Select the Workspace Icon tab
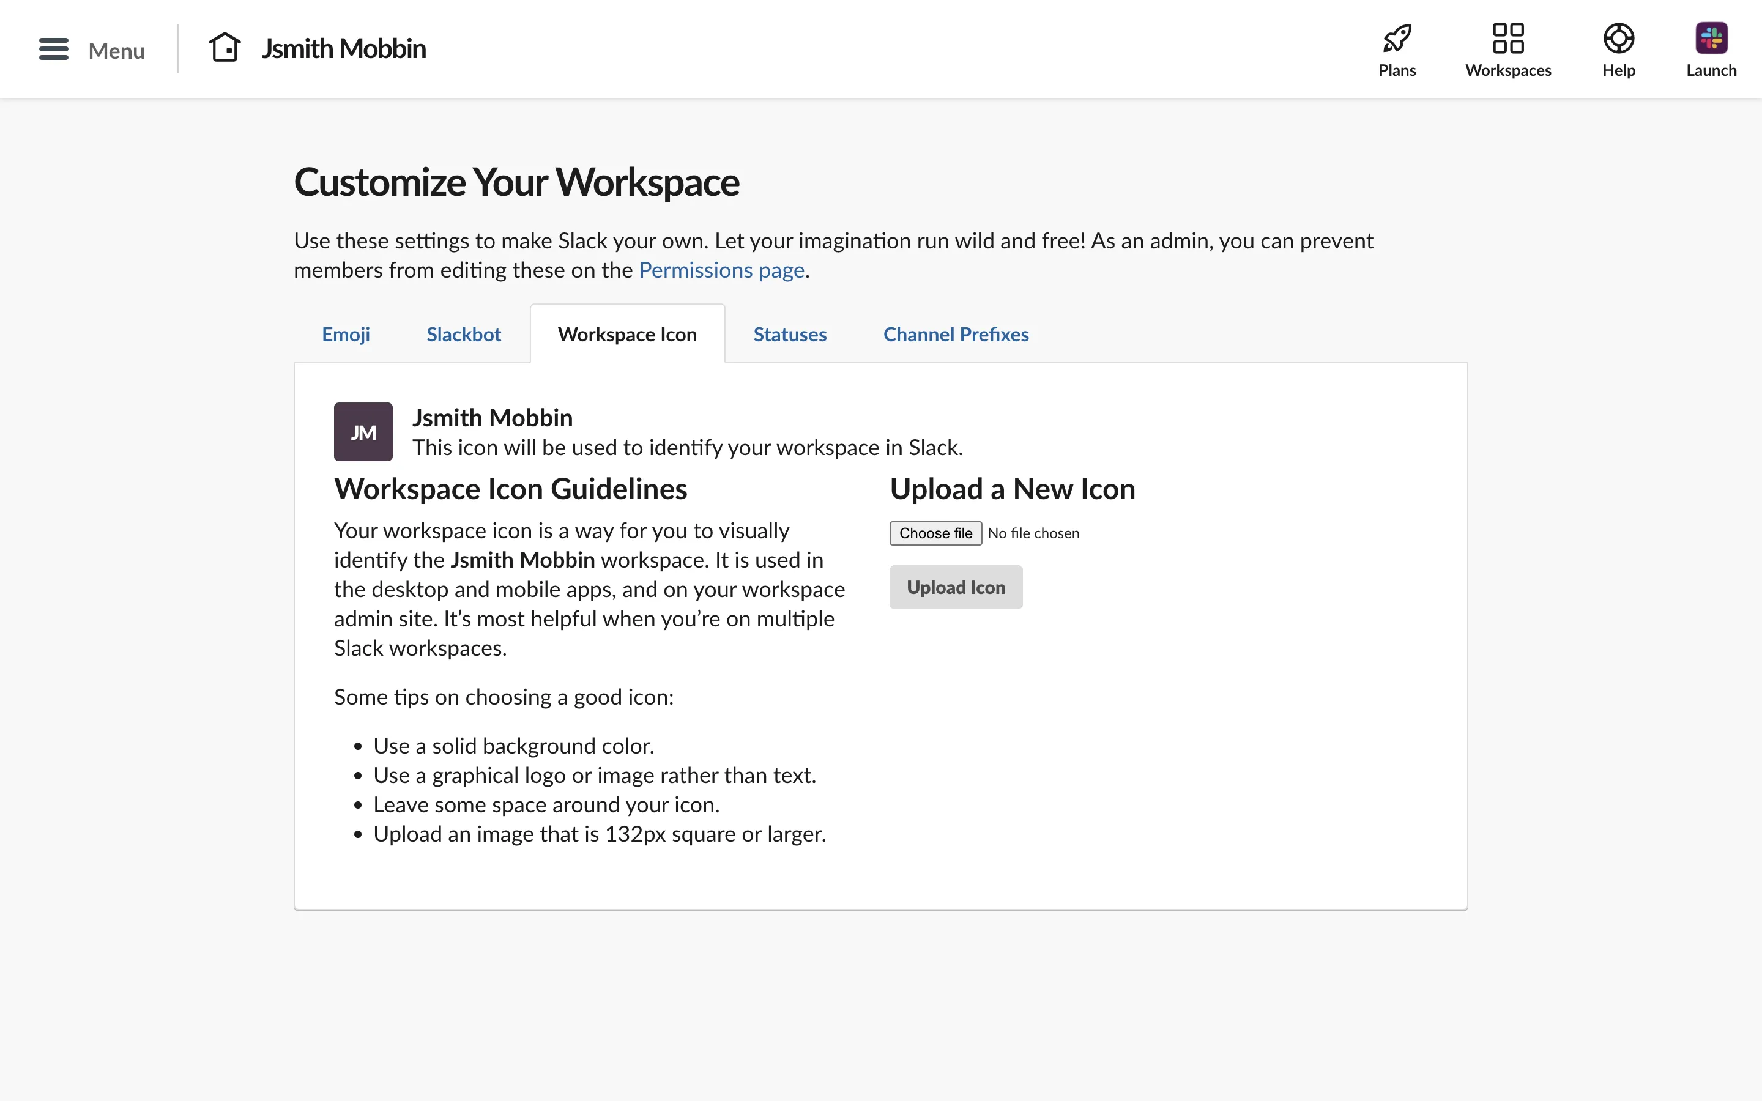Image resolution: width=1762 pixels, height=1101 pixels. click(627, 334)
